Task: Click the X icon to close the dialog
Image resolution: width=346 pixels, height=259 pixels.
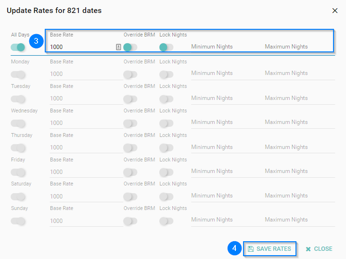Action: tap(335, 11)
